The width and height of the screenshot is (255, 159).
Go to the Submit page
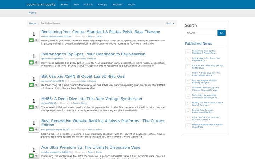coord(89,4)
